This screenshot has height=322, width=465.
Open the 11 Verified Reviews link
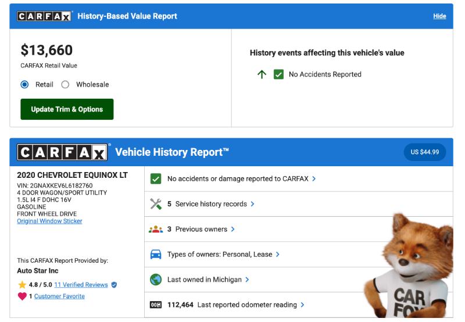(x=81, y=285)
